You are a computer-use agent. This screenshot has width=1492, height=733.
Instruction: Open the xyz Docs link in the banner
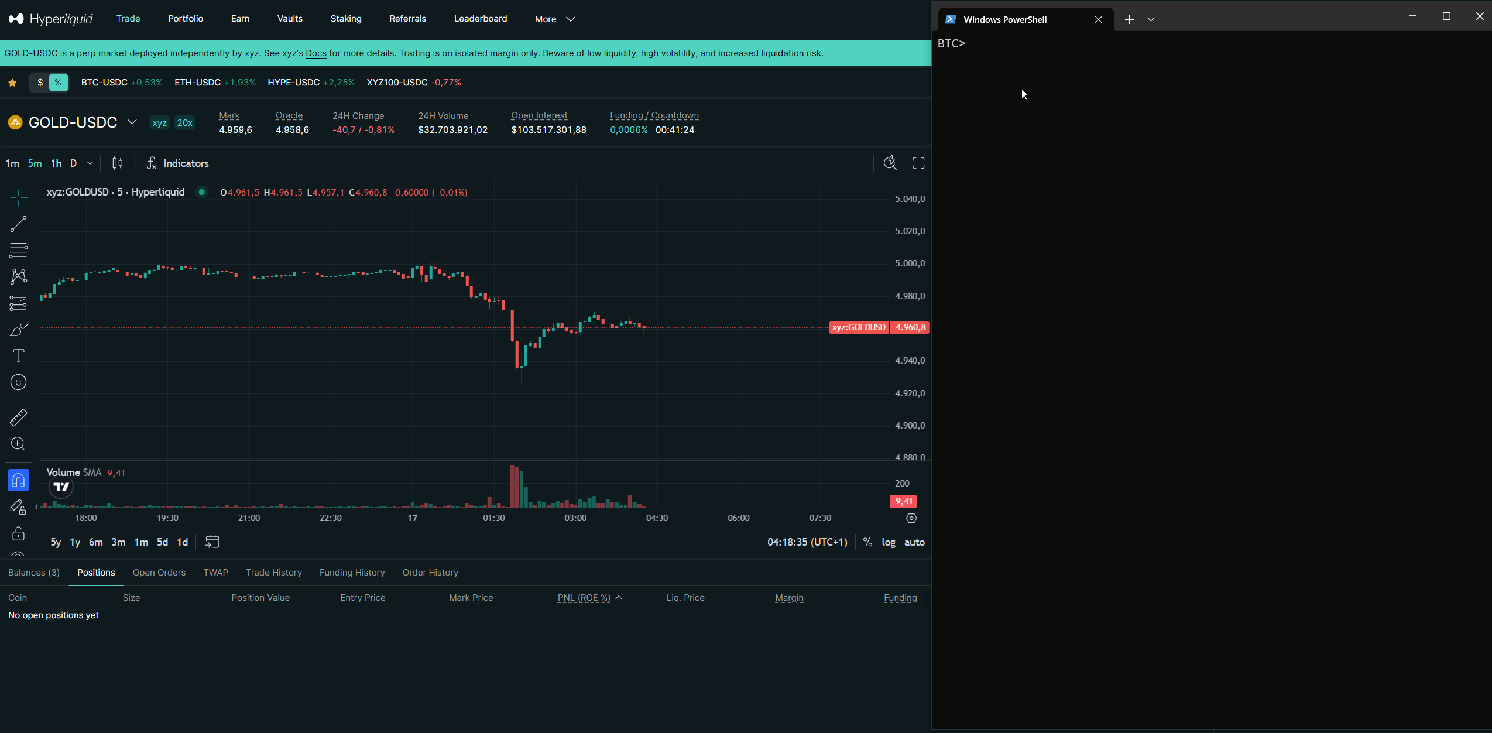(x=315, y=53)
